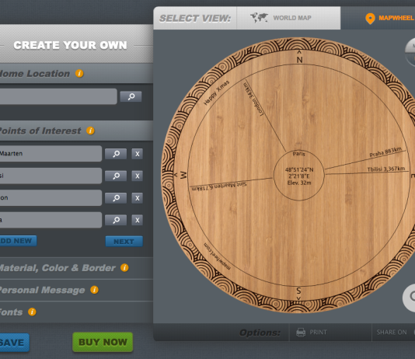The height and width of the screenshot is (359, 415).
Task: Expand the Material, Color & Border section
Action: (58, 268)
